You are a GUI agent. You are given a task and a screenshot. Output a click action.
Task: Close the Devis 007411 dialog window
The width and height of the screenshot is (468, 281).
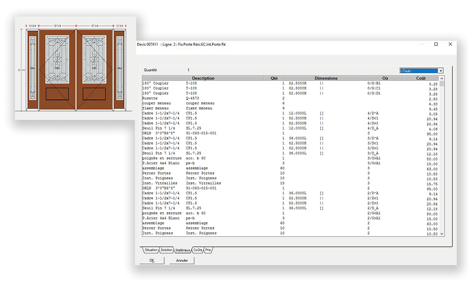click(x=450, y=44)
